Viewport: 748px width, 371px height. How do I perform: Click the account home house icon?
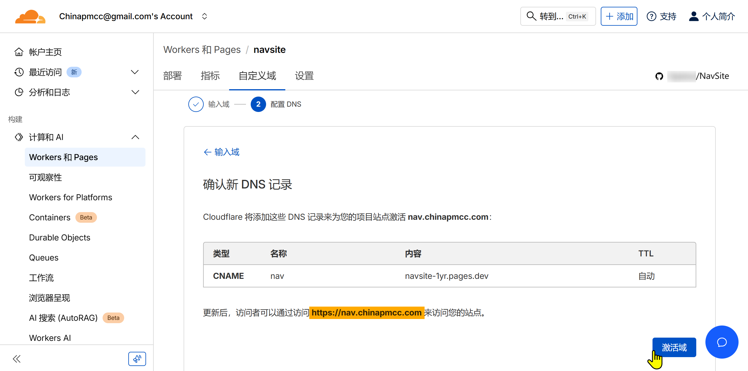pyautogui.click(x=19, y=52)
